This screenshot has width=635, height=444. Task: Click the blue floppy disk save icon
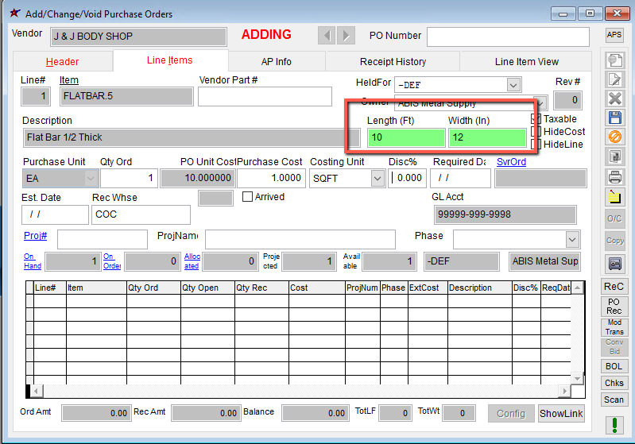(614, 118)
